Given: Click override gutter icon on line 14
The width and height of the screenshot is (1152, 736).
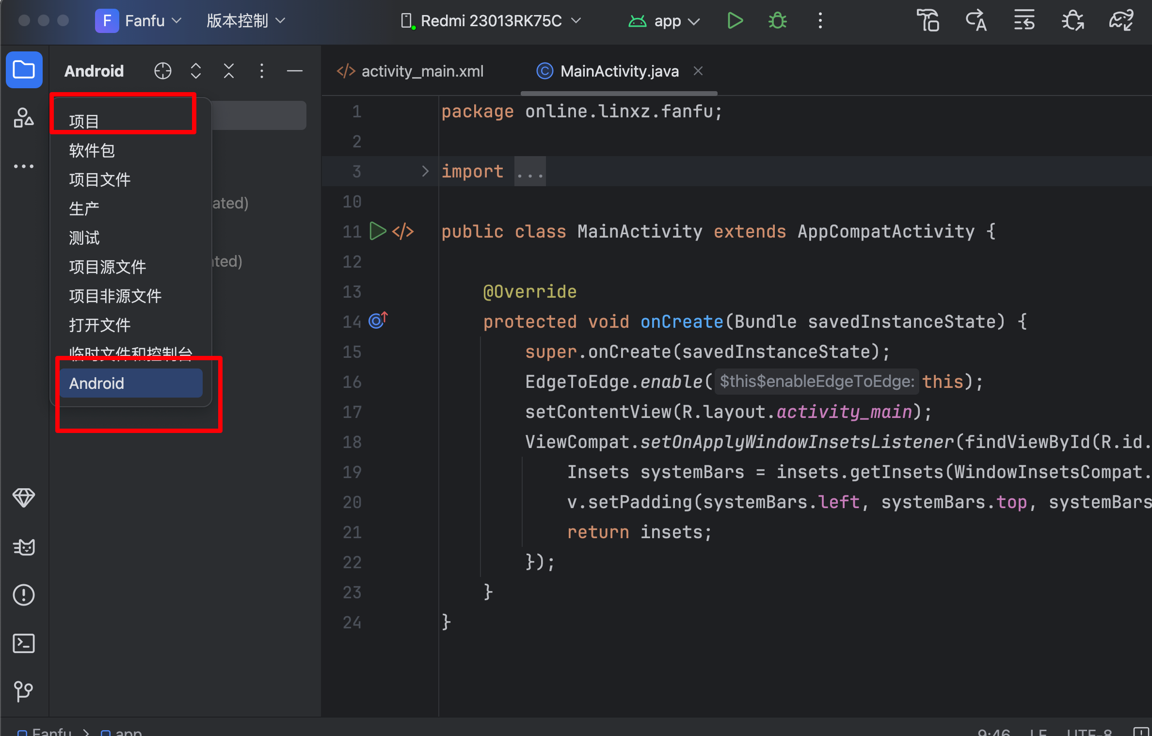Looking at the screenshot, I should click(378, 320).
